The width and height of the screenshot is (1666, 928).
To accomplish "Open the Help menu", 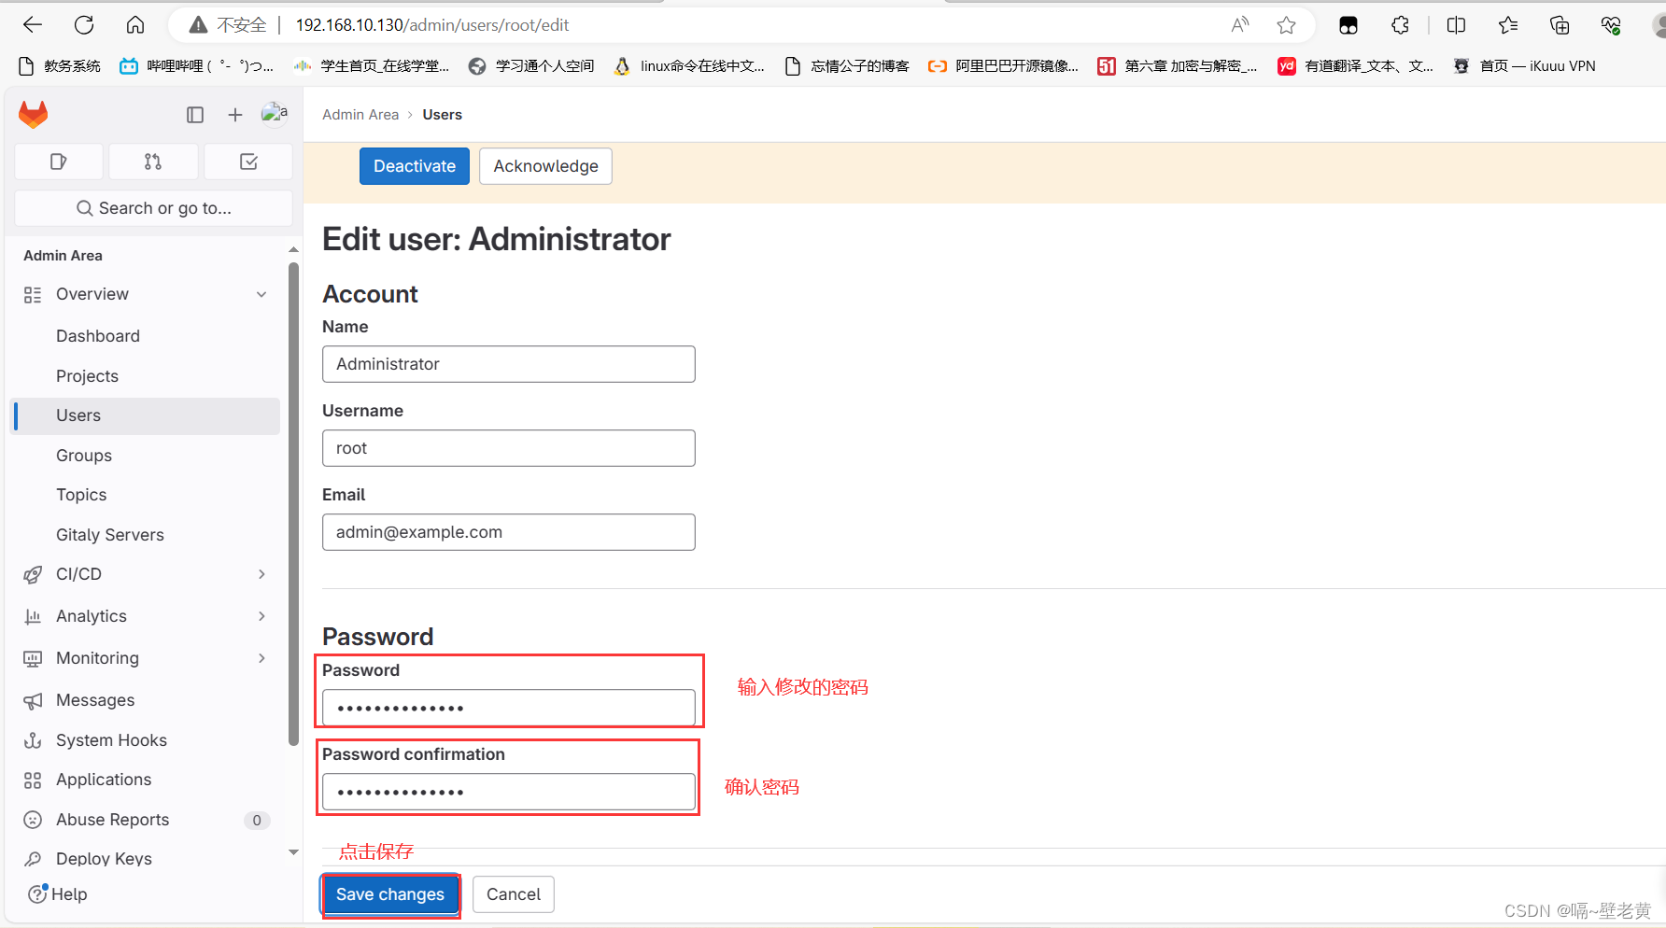I will (x=58, y=894).
